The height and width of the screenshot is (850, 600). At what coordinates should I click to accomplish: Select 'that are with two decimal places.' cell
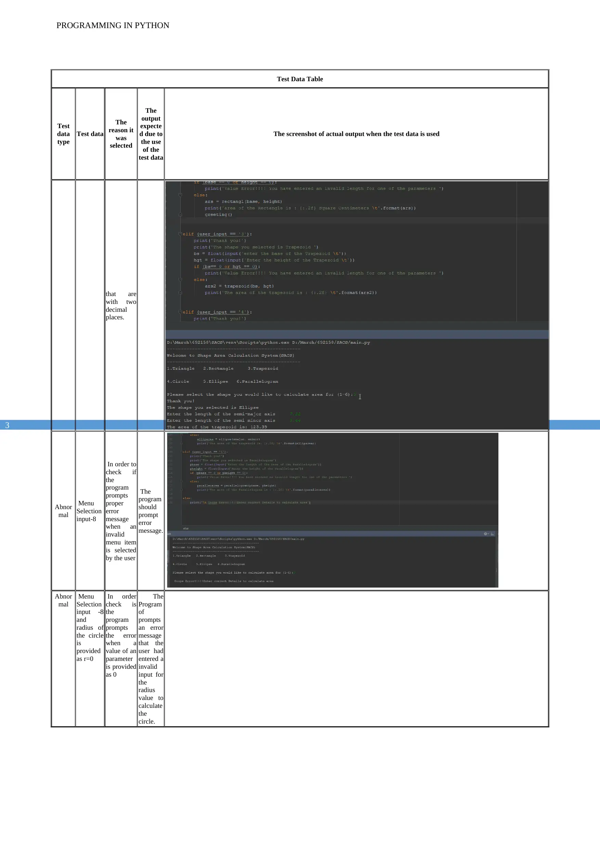point(121,305)
